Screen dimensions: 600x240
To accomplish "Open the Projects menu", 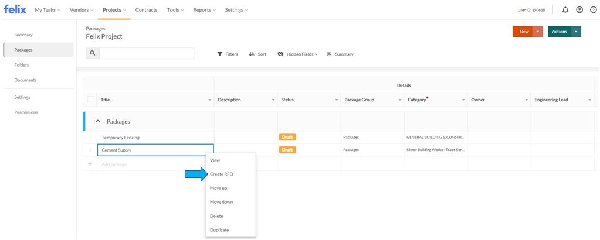I will [x=114, y=10].
